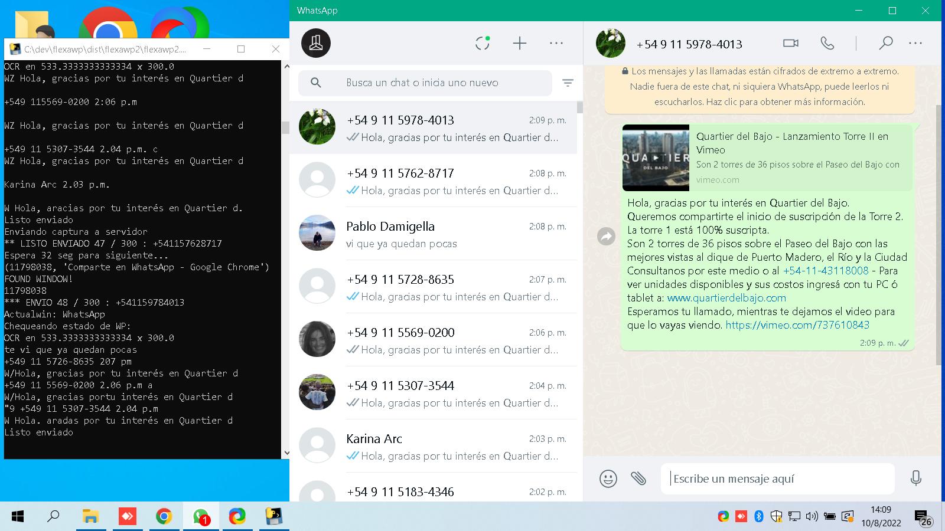Screen dimensions: 945x531
Task: Open the Karina Arc chat
Action: tap(433, 446)
